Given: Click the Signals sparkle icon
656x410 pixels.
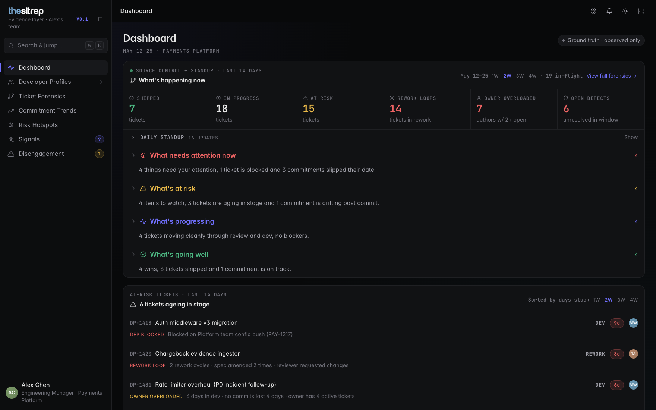Looking at the screenshot, I should [11, 139].
